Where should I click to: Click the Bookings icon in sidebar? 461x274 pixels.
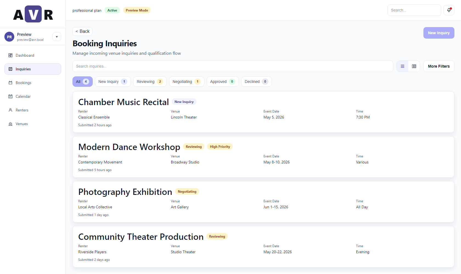[x=10, y=83]
